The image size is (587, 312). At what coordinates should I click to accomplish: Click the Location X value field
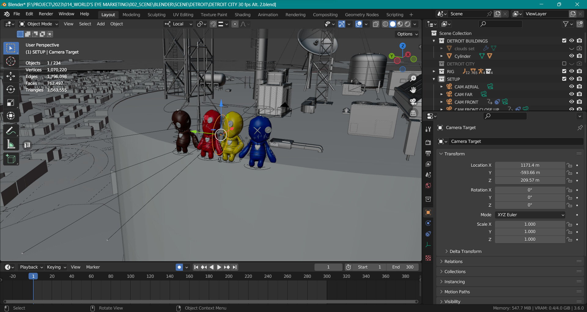[x=530, y=165]
